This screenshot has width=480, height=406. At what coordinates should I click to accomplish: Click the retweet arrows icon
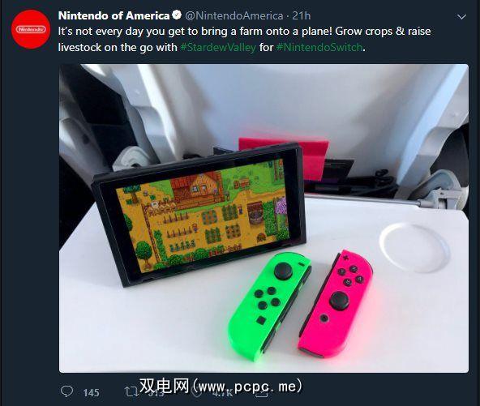click(132, 391)
